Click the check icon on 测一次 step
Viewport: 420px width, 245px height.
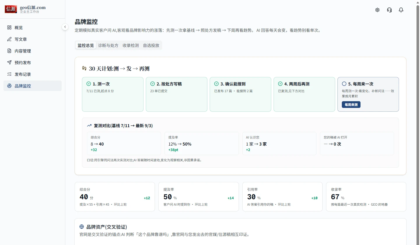[89, 84]
